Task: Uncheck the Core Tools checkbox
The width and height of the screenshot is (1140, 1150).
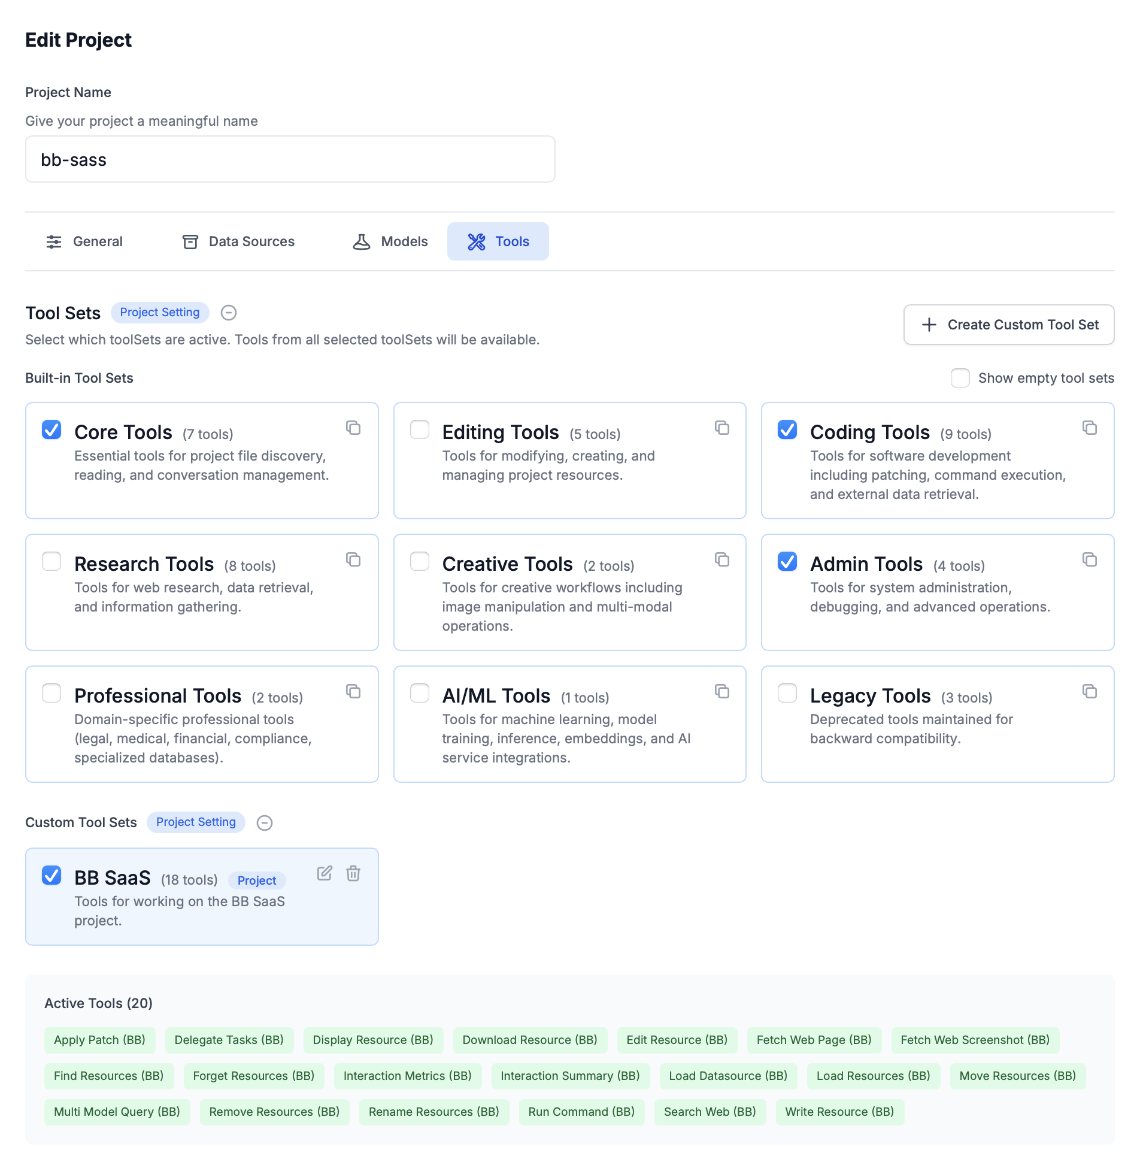Action: (x=51, y=429)
